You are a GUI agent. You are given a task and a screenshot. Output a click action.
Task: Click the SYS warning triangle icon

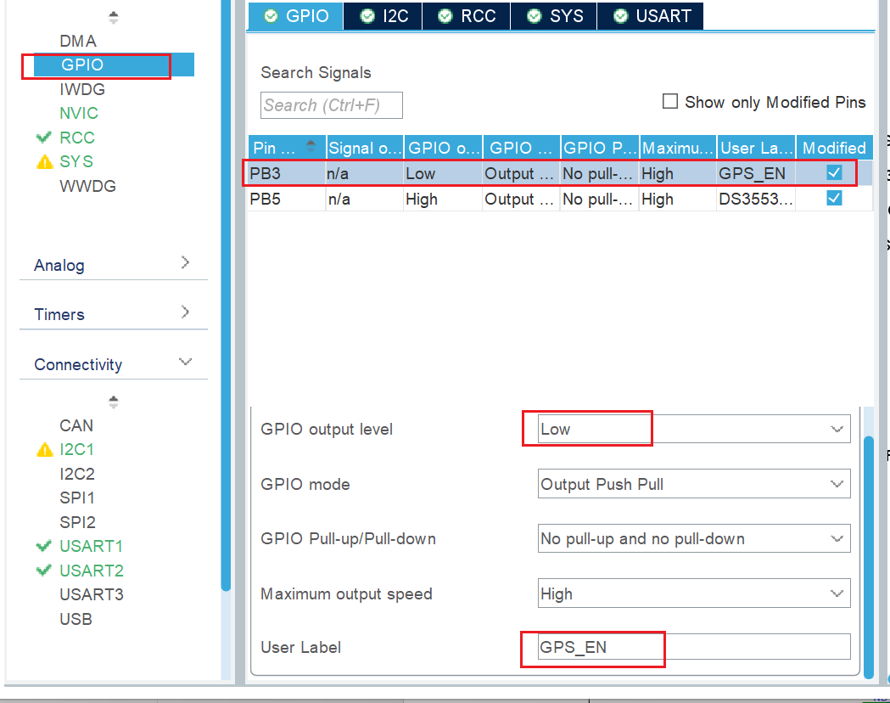44,162
